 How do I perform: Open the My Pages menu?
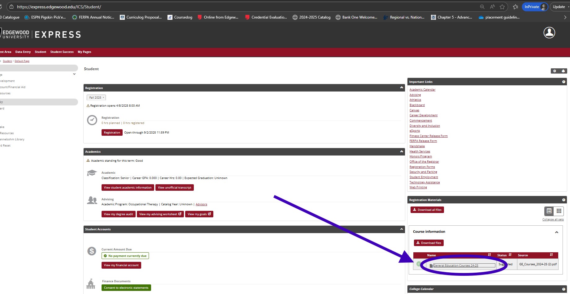tap(84, 52)
